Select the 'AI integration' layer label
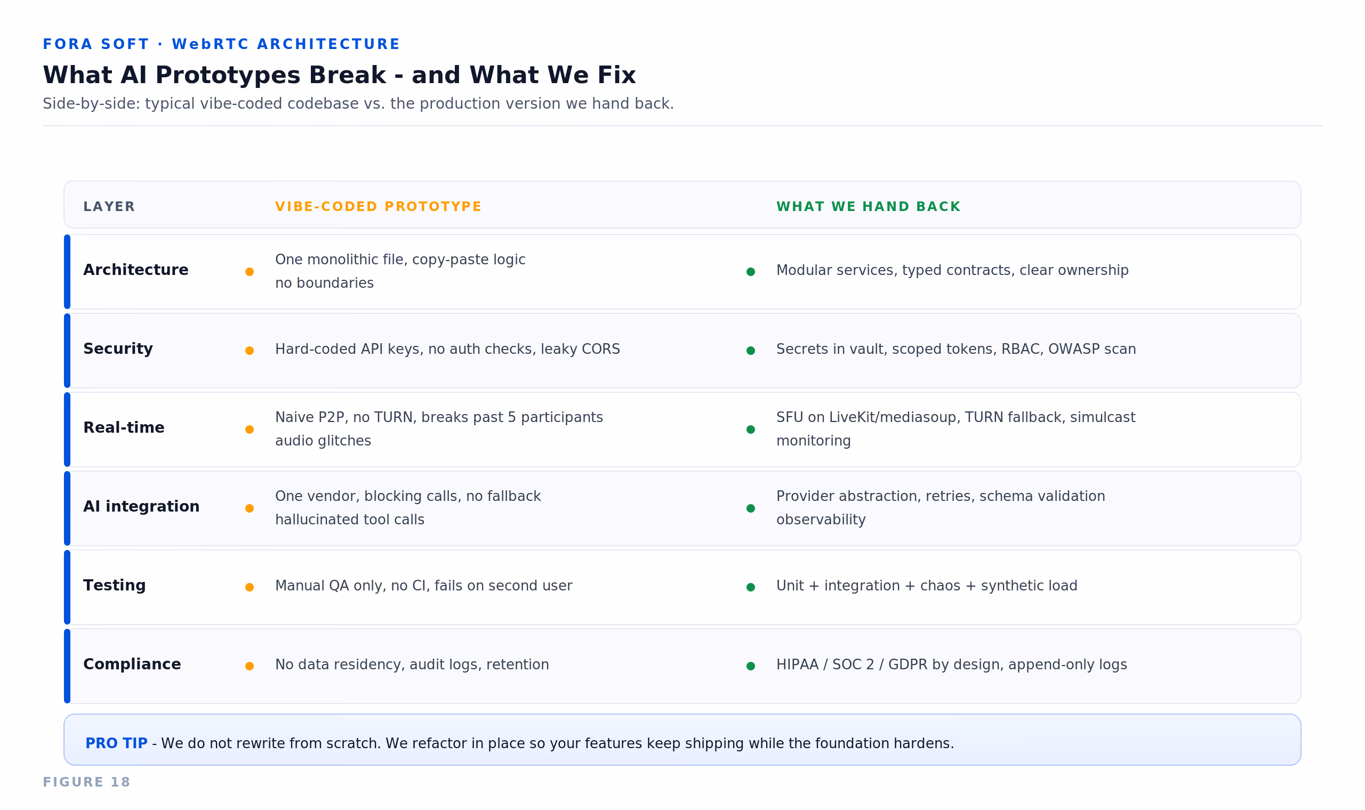Image resolution: width=1365 pixels, height=810 pixels. tap(141, 507)
